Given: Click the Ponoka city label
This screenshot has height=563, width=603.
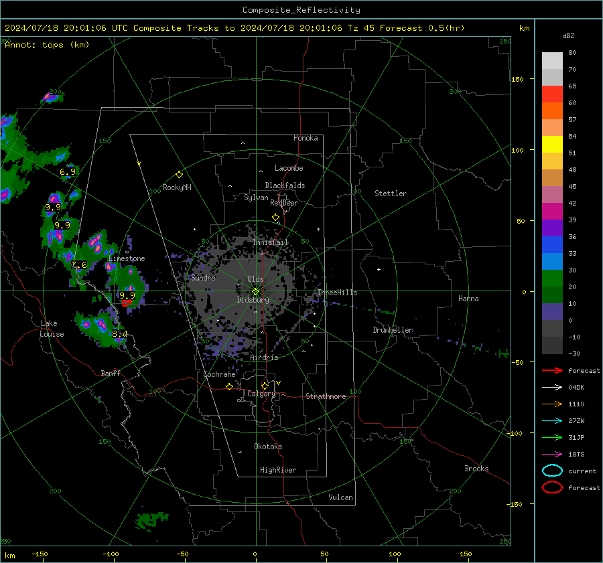Looking at the screenshot, I should 306,138.
